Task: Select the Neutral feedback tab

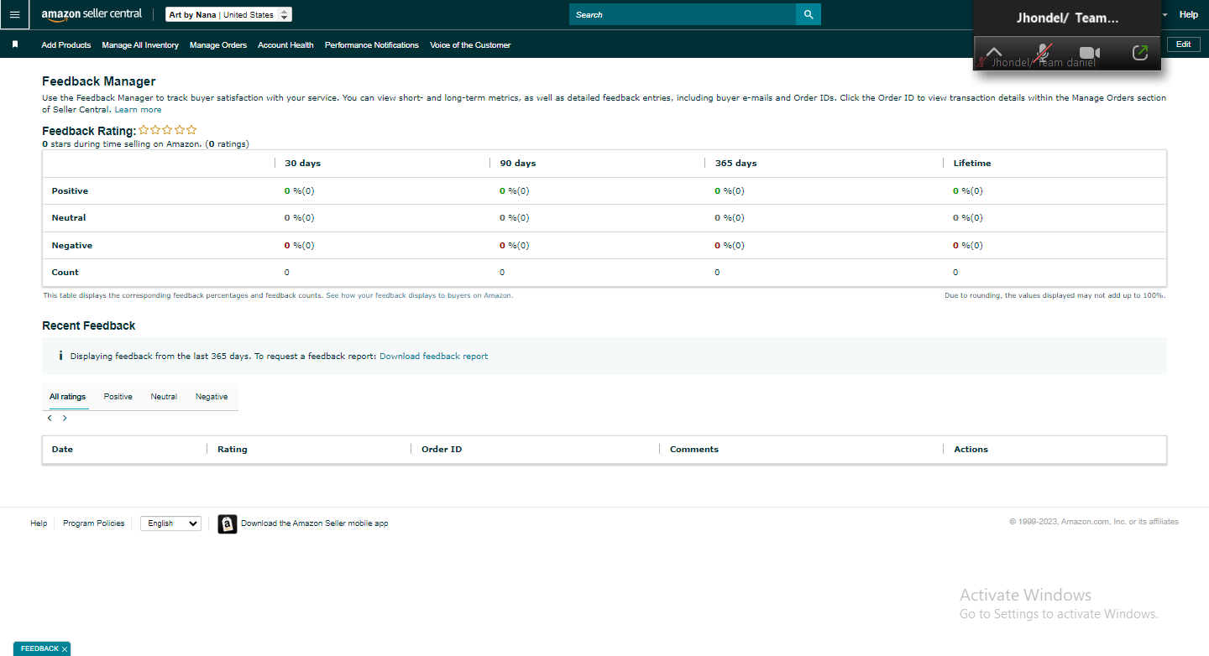Action: pyautogui.click(x=164, y=397)
